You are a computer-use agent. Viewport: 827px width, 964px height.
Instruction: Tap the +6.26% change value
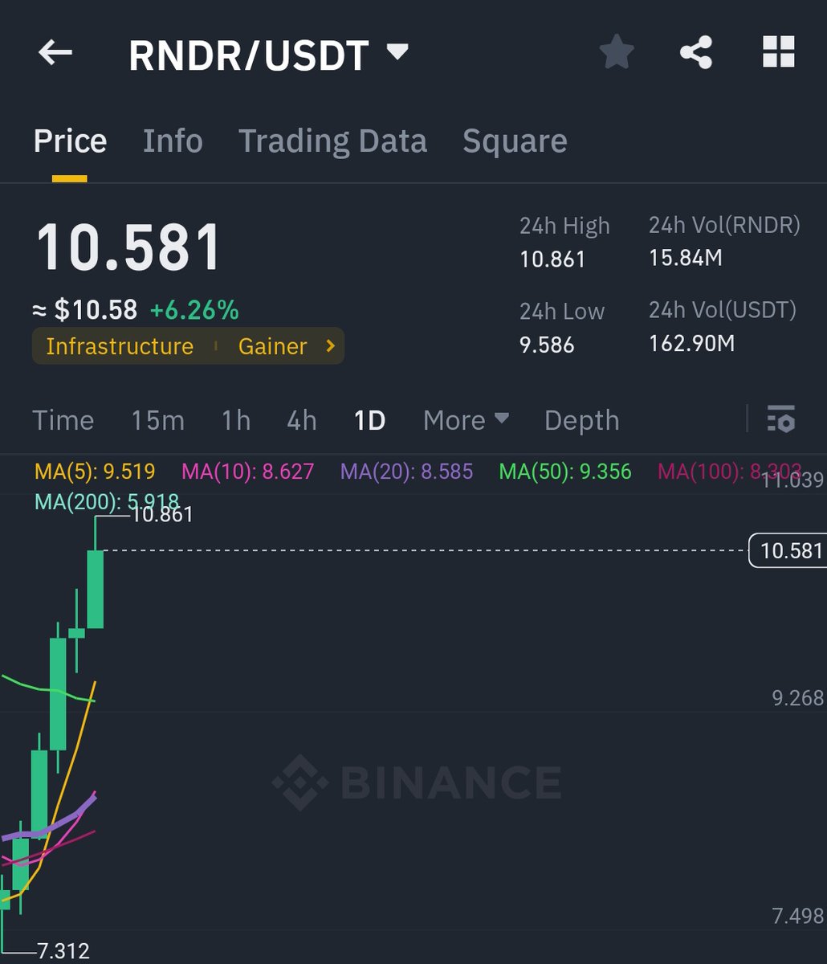tap(194, 310)
